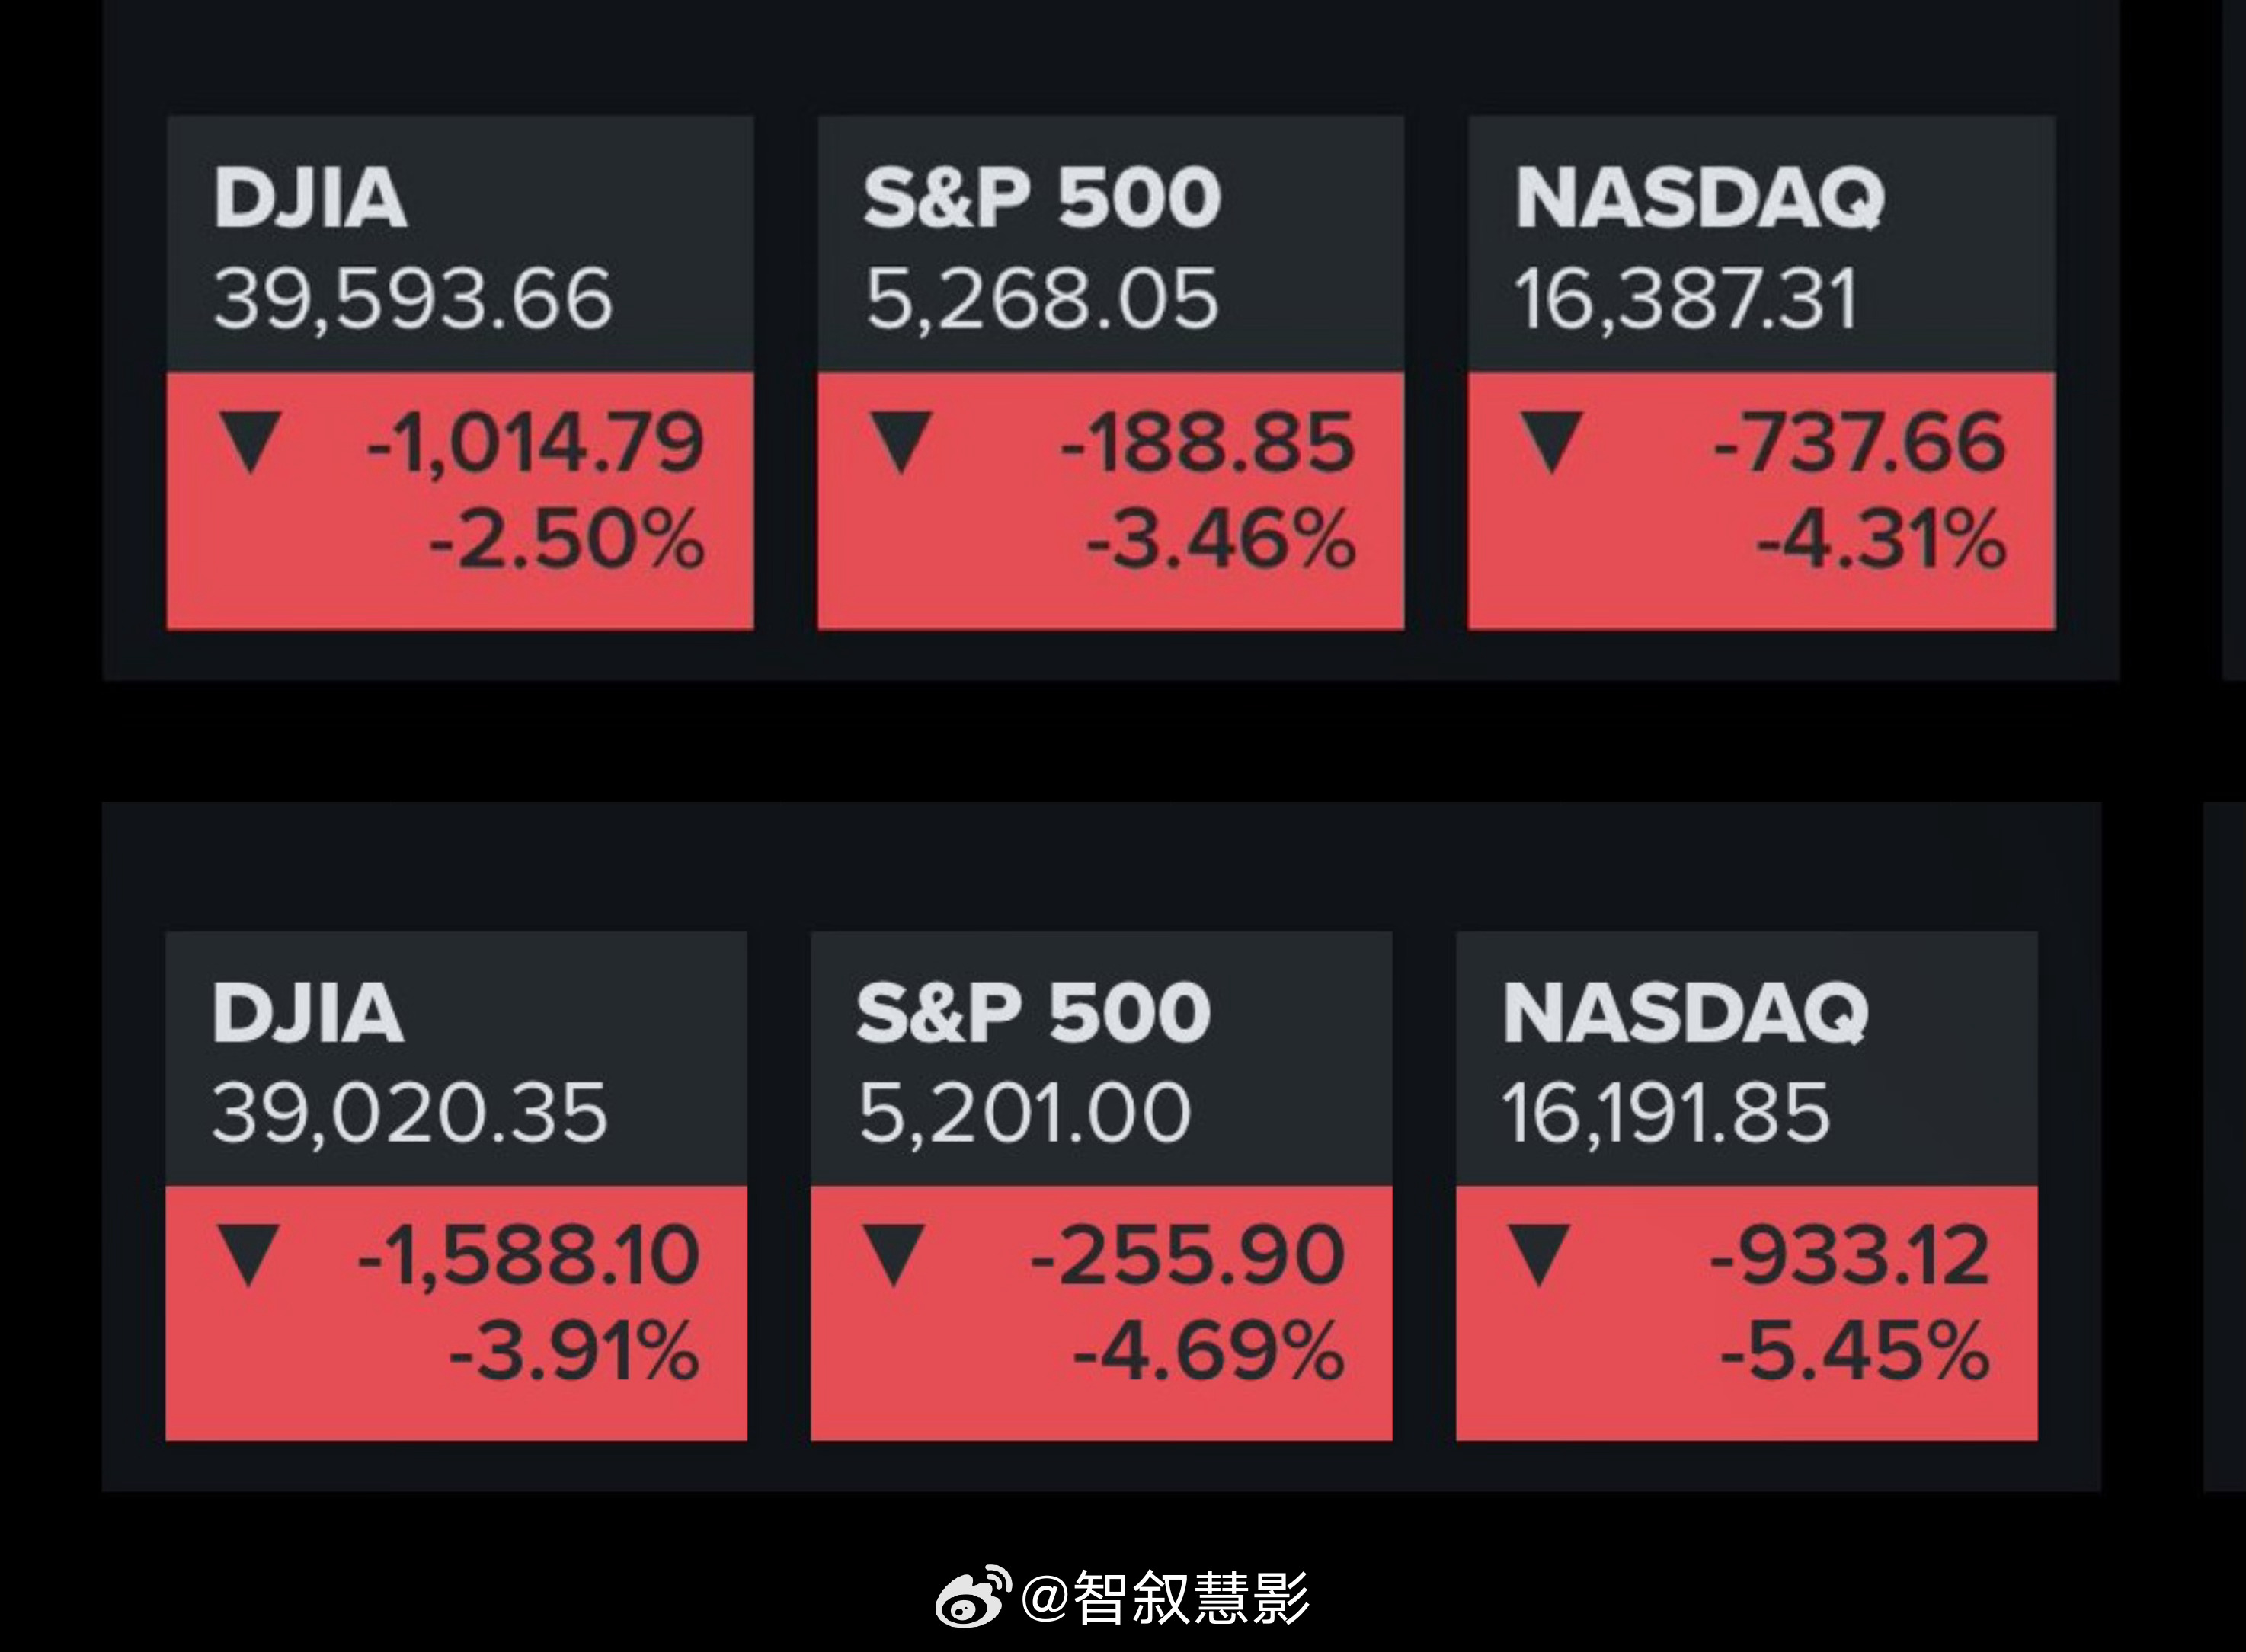This screenshot has height=1652, width=2246.
Task: Click the down arrow beside -188.85
Action: [901, 440]
